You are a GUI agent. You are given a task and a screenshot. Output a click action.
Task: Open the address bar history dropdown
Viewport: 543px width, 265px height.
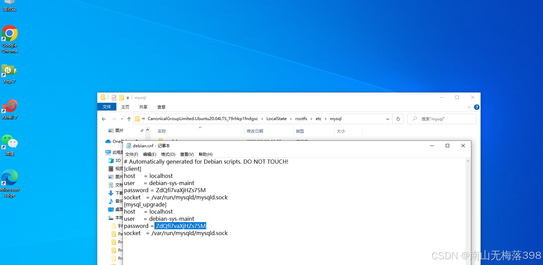point(388,119)
